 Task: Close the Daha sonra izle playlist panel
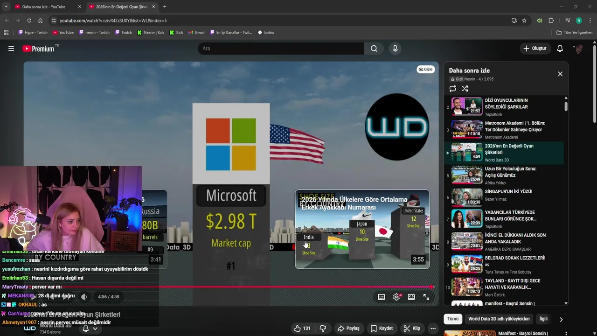(x=560, y=74)
